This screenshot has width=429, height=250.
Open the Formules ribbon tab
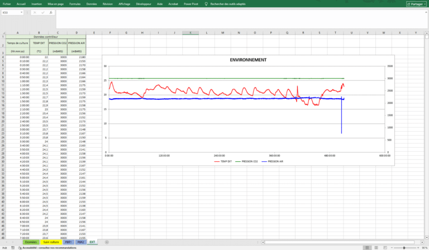click(75, 3)
